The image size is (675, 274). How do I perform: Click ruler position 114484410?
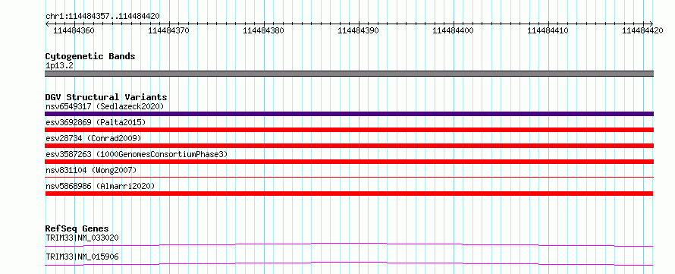click(x=548, y=30)
